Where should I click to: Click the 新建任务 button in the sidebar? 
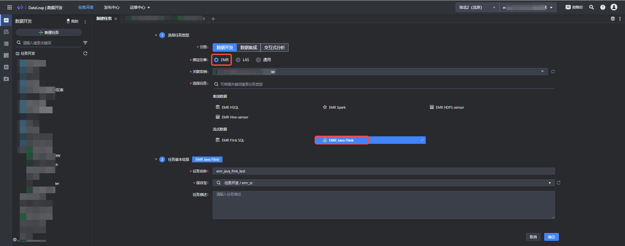(x=49, y=33)
